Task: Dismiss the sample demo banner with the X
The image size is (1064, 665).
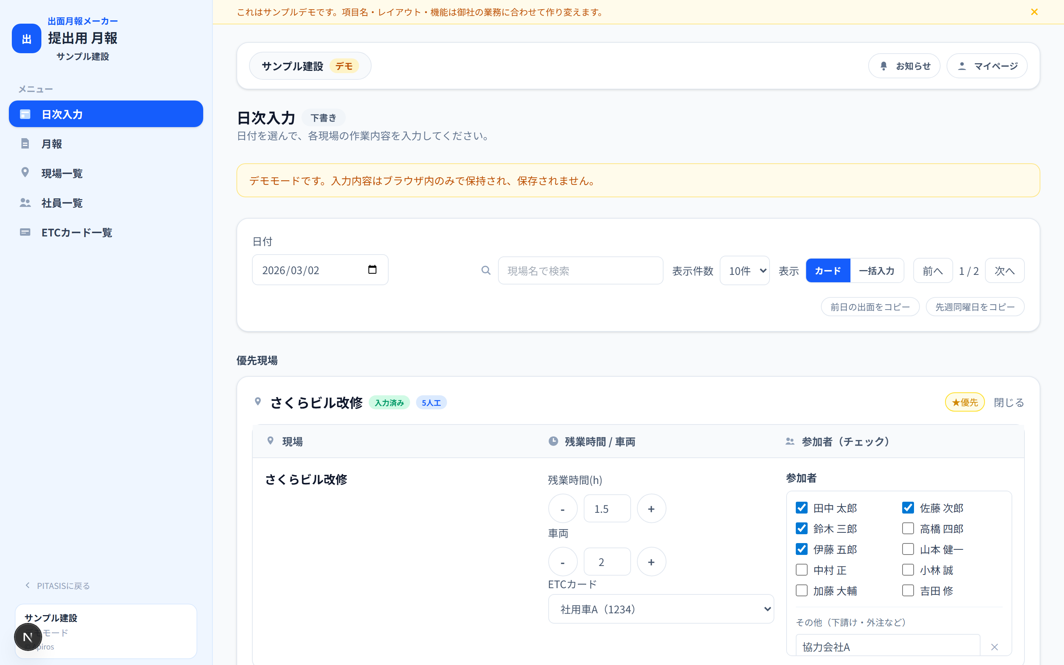Action: [x=1034, y=12]
